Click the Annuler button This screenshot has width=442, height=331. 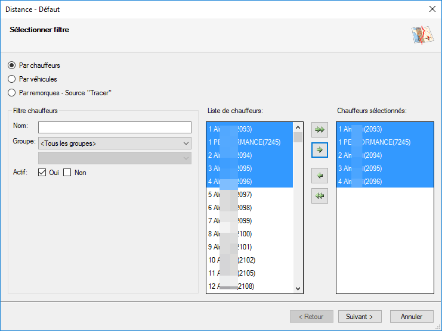pyautogui.click(x=412, y=317)
